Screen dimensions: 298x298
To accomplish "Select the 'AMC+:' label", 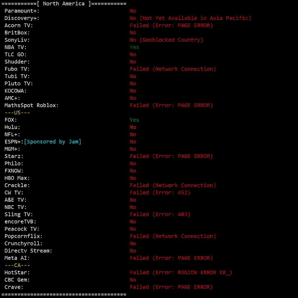I will tap(12, 98).
